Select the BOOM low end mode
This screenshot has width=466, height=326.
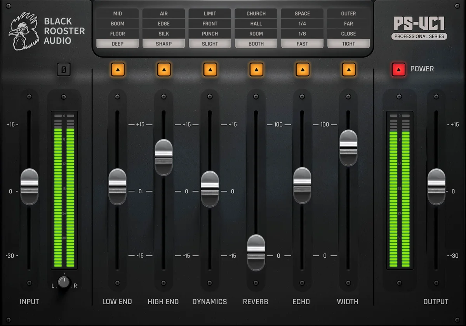pos(117,23)
